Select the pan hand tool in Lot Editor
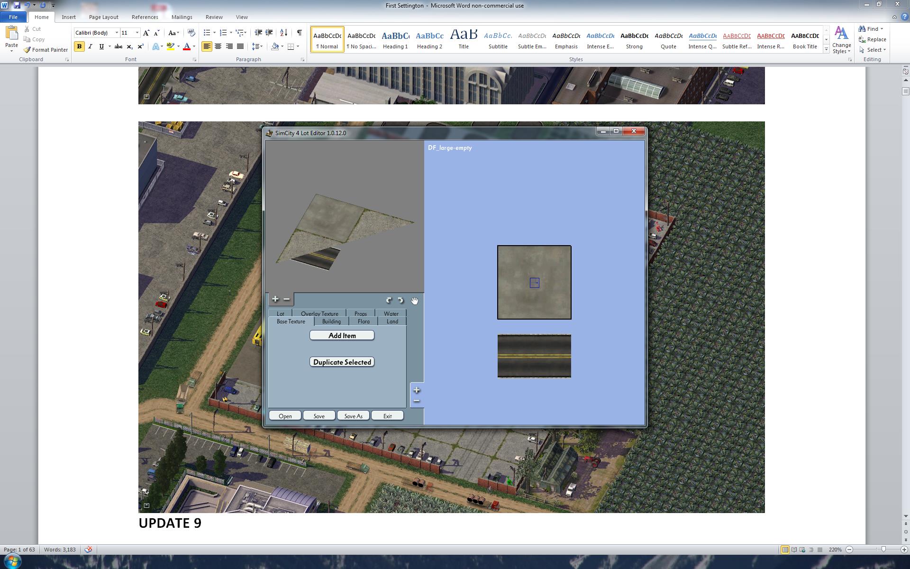This screenshot has height=569, width=910. 415,301
